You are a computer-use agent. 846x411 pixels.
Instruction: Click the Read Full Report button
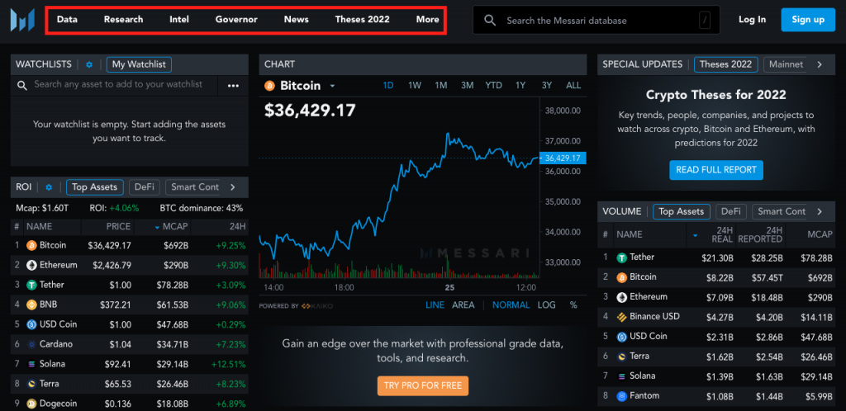pos(715,170)
